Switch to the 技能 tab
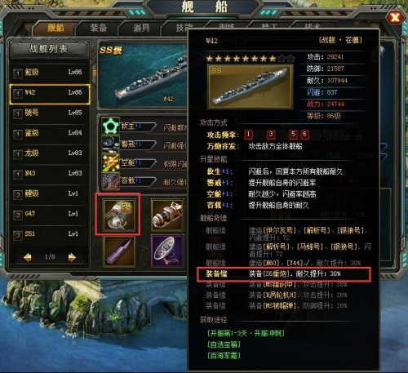 click(184, 28)
